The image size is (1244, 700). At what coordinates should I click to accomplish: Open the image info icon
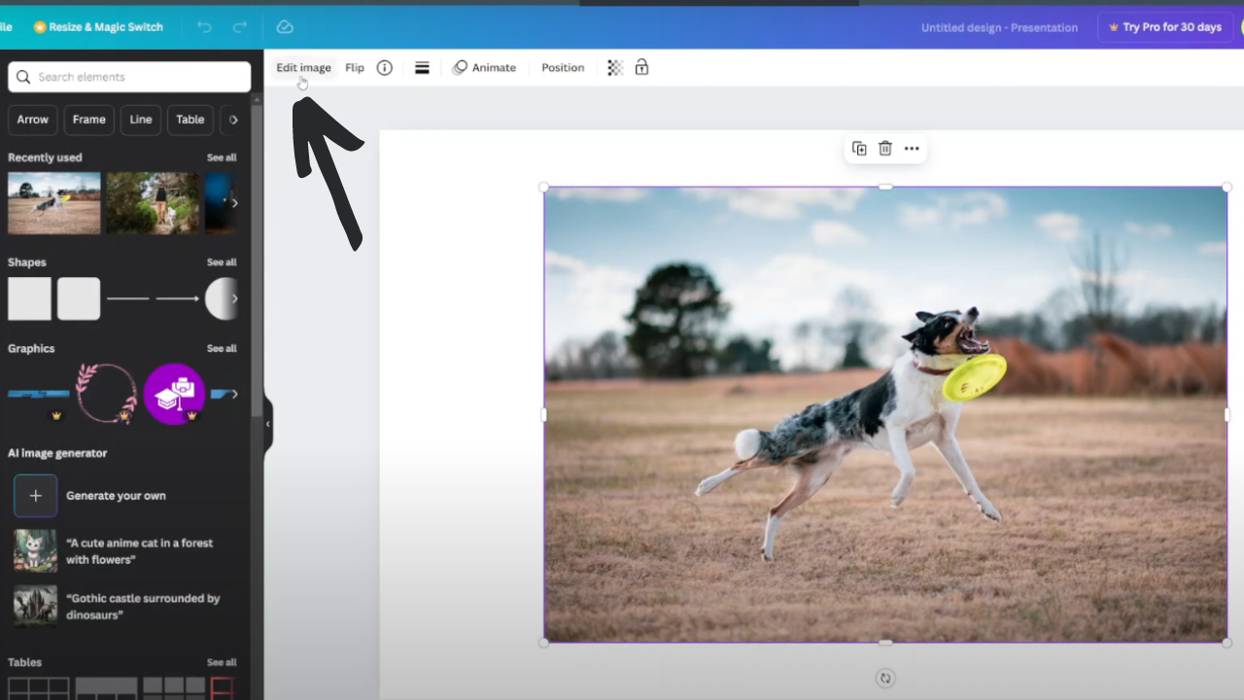pyautogui.click(x=385, y=68)
